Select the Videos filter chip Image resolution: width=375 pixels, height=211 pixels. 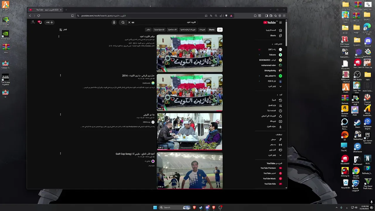(202, 30)
